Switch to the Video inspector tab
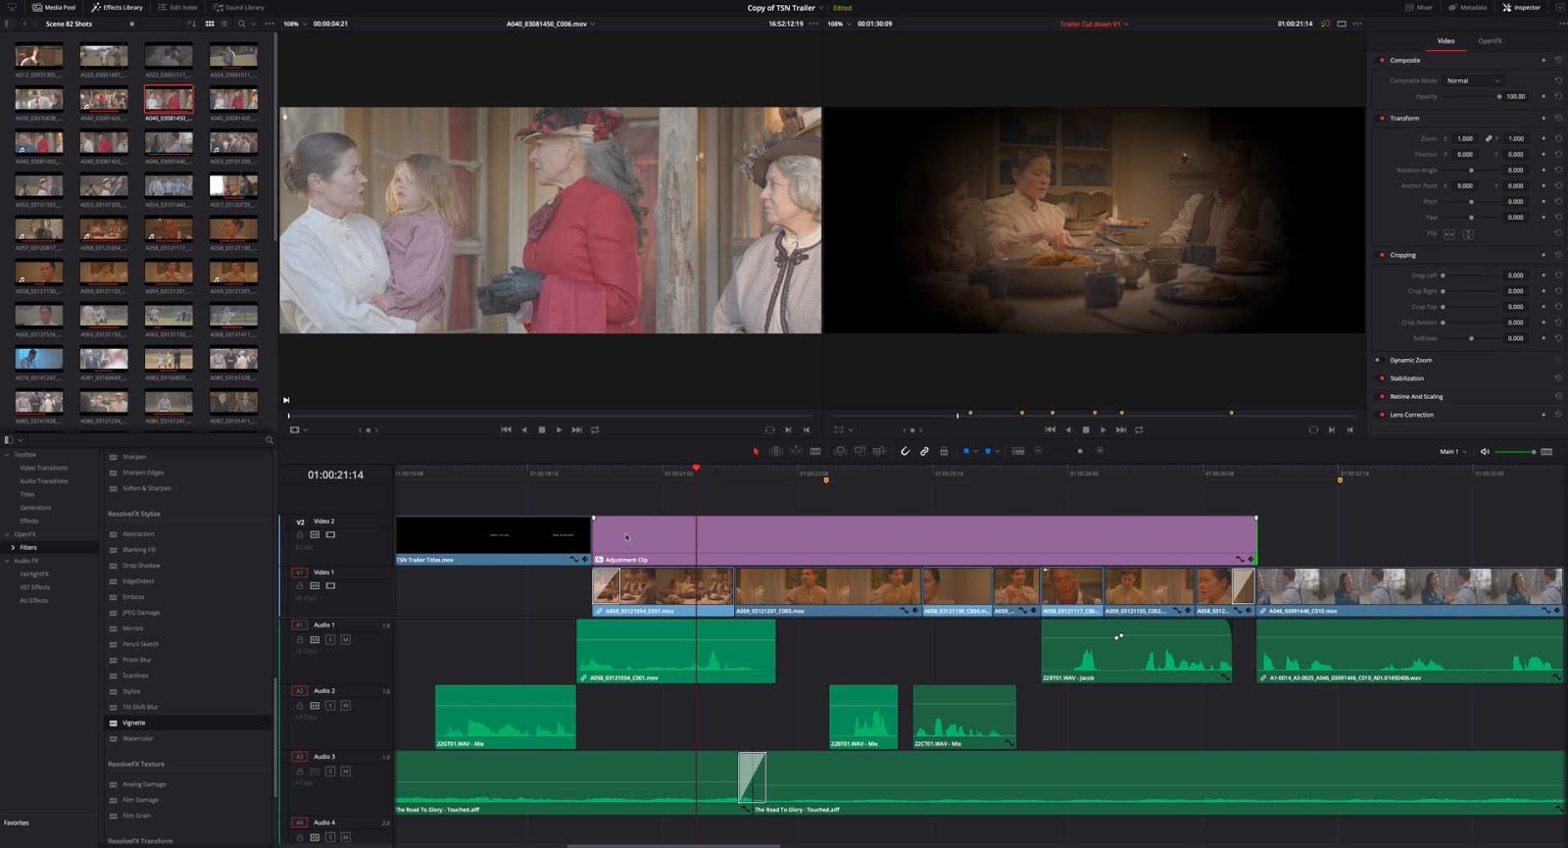The height and width of the screenshot is (848, 1568). [1445, 41]
